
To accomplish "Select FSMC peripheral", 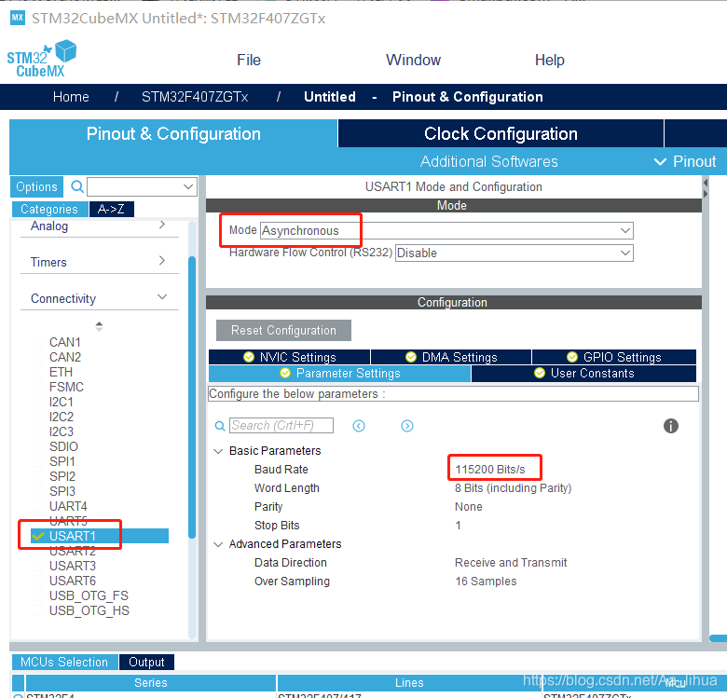I will click(66, 387).
